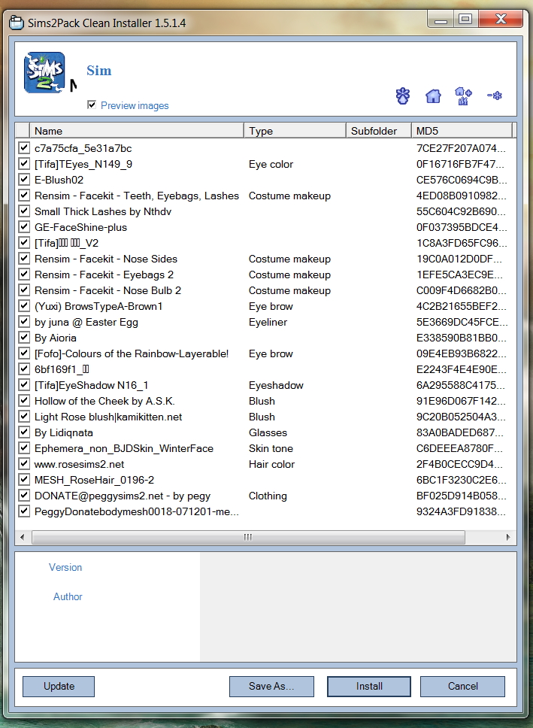Click the house lot filter icon

tap(433, 96)
